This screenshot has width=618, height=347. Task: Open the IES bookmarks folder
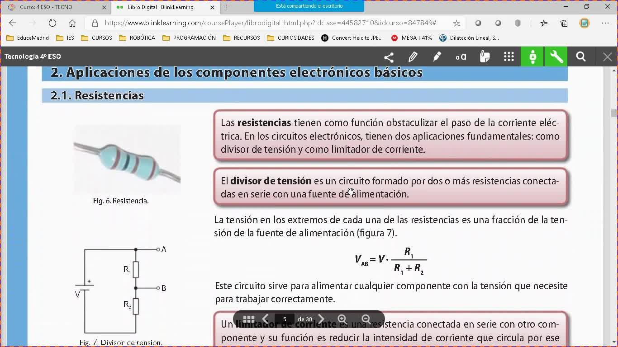point(65,38)
